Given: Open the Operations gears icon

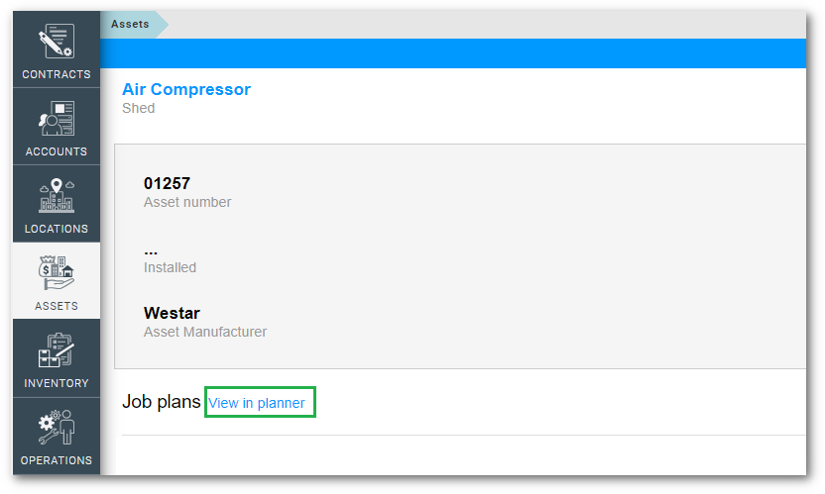Looking at the screenshot, I should tap(56, 429).
